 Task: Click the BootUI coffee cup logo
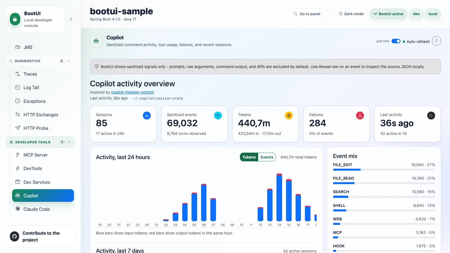[15, 19]
